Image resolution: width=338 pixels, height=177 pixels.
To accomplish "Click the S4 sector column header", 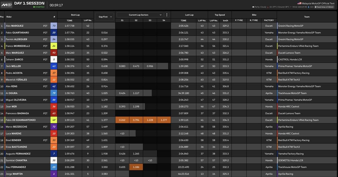I will pos(164,21).
